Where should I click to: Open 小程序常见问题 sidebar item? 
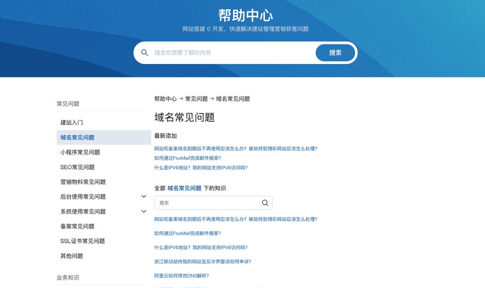click(x=80, y=152)
